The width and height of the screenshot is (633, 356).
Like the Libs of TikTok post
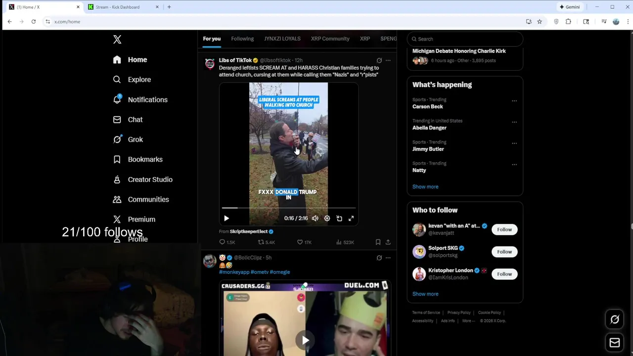pyautogui.click(x=304, y=242)
